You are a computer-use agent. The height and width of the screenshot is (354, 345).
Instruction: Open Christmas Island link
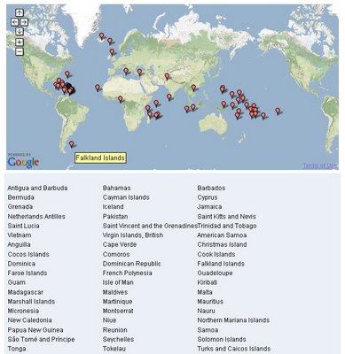point(222,244)
